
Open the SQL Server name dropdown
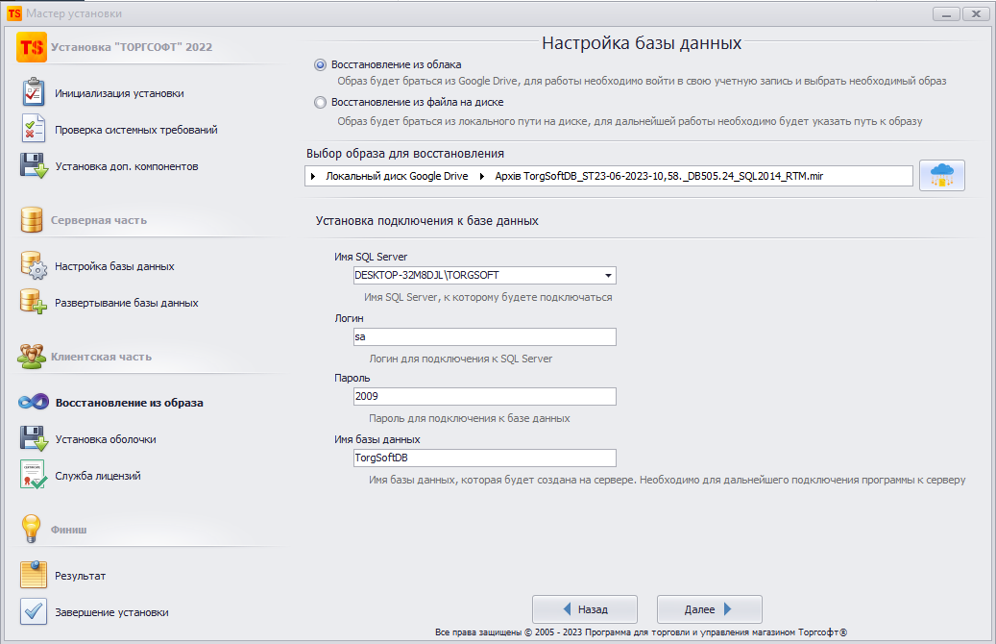point(608,275)
